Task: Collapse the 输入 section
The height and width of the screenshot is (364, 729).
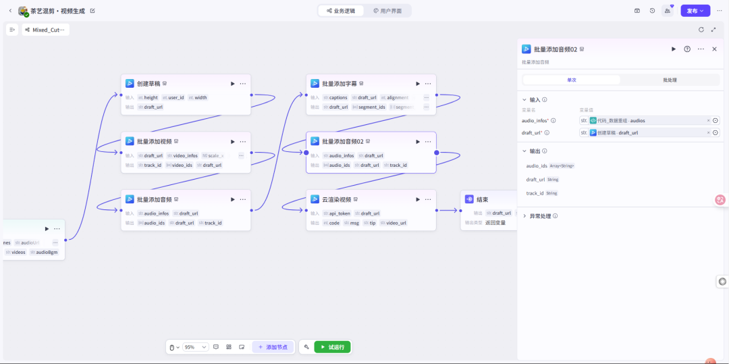Action: point(524,99)
